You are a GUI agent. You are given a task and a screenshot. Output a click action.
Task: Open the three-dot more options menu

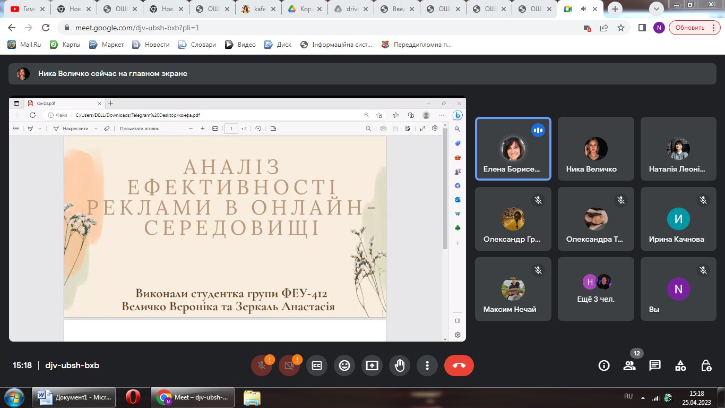click(427, 365)
